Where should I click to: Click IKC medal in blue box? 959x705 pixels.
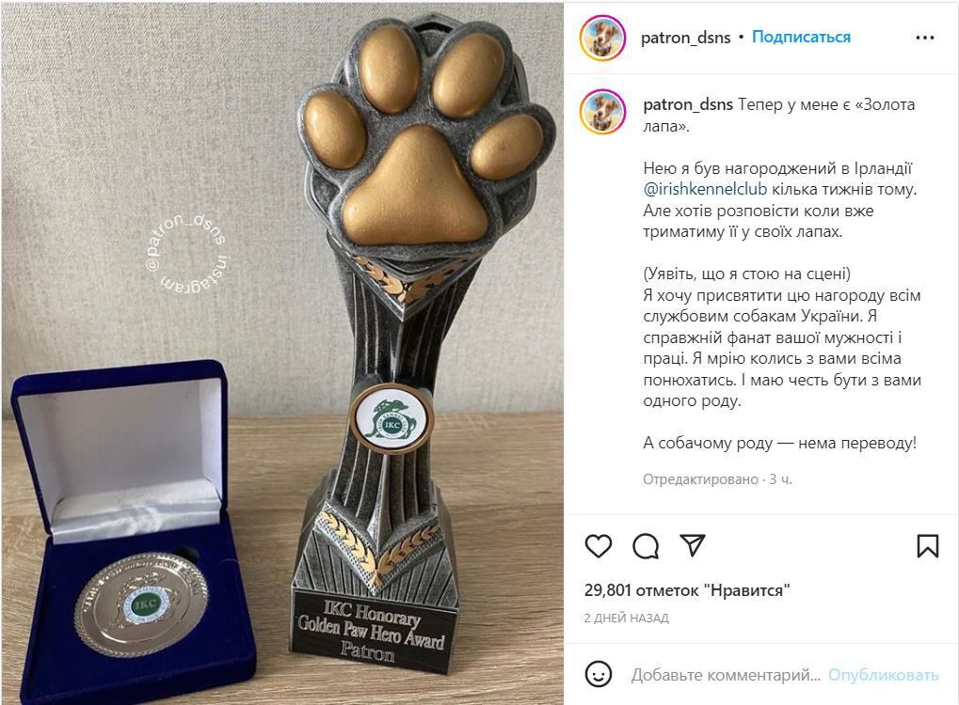pos(142,604)
